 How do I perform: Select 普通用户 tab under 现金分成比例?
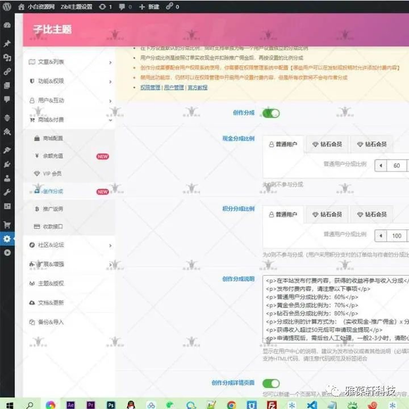point(283,144)
